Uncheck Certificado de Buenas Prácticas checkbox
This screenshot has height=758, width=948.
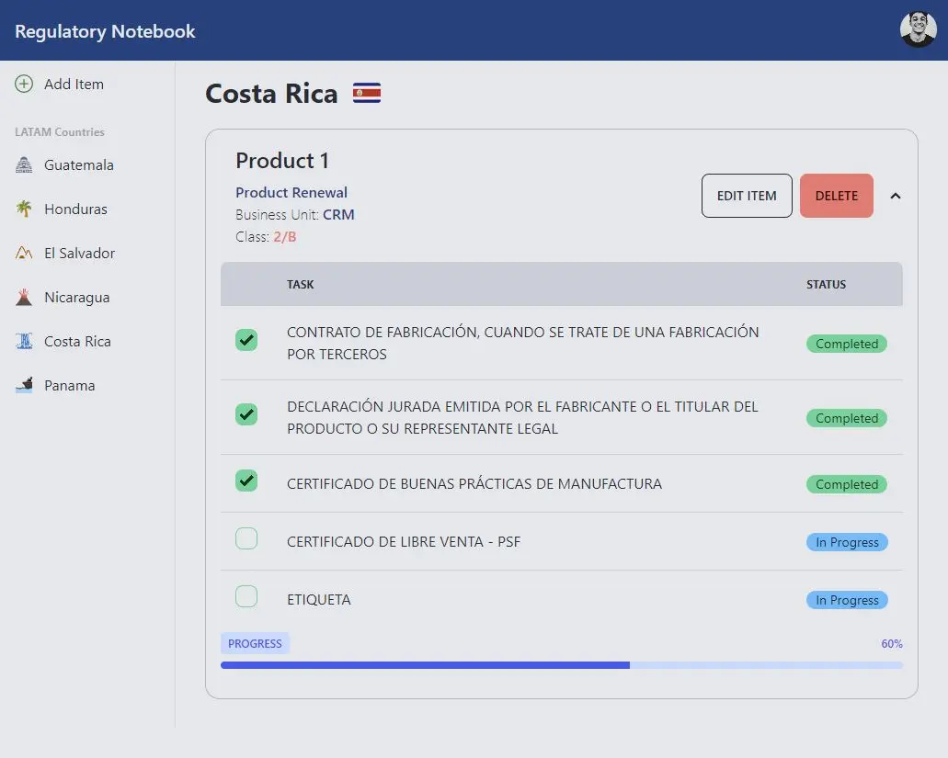coord(246,481)
